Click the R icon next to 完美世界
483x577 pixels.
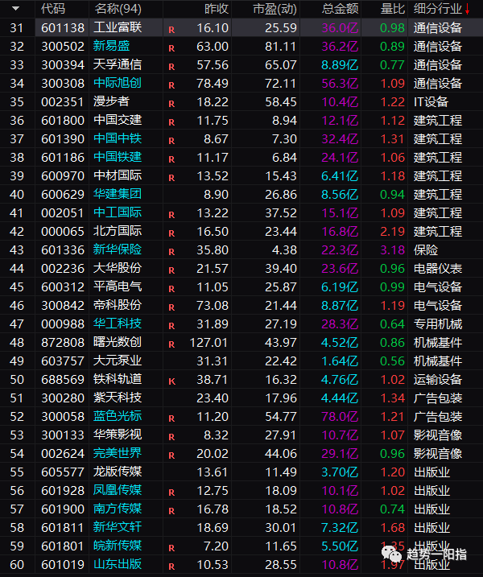pos(171,455)
